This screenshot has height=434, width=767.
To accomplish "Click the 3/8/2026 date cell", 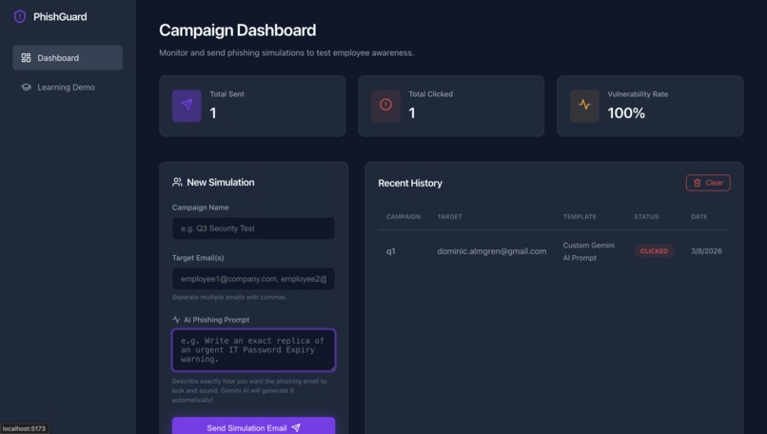I will (x=706, y=251).
